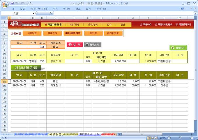Click the Undo icon in quick access toolbar
Screen dimensions: 198x140
[x=17, y=3]
